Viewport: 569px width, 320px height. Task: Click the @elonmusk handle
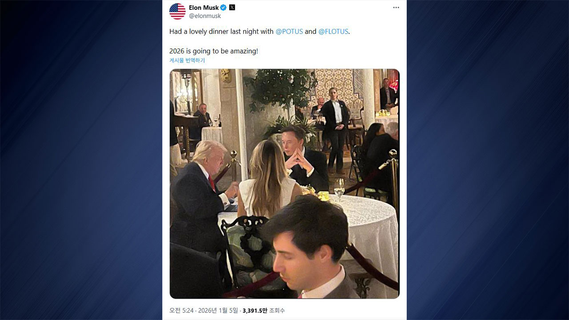(x=205, y=16)
